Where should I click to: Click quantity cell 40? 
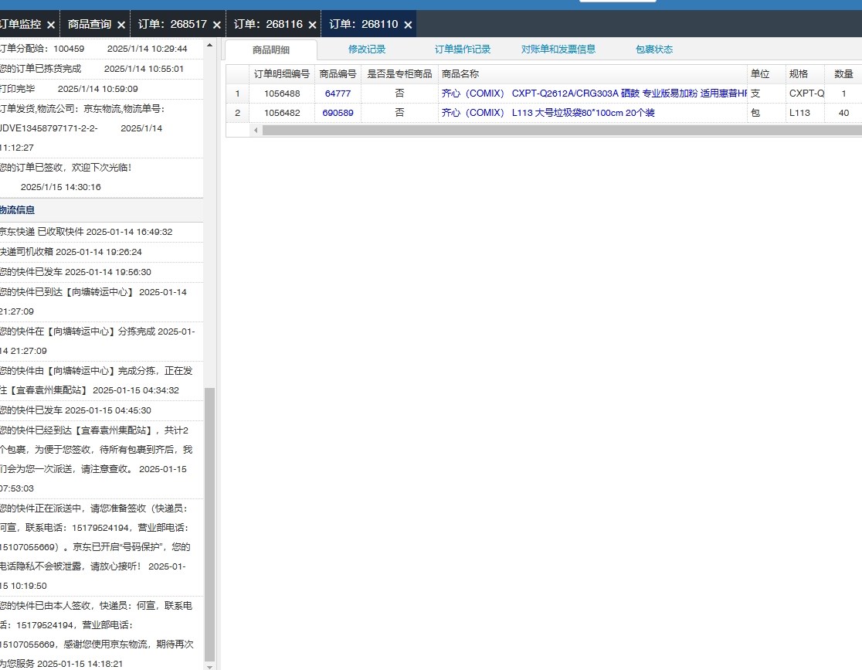(x=844, y=113)
